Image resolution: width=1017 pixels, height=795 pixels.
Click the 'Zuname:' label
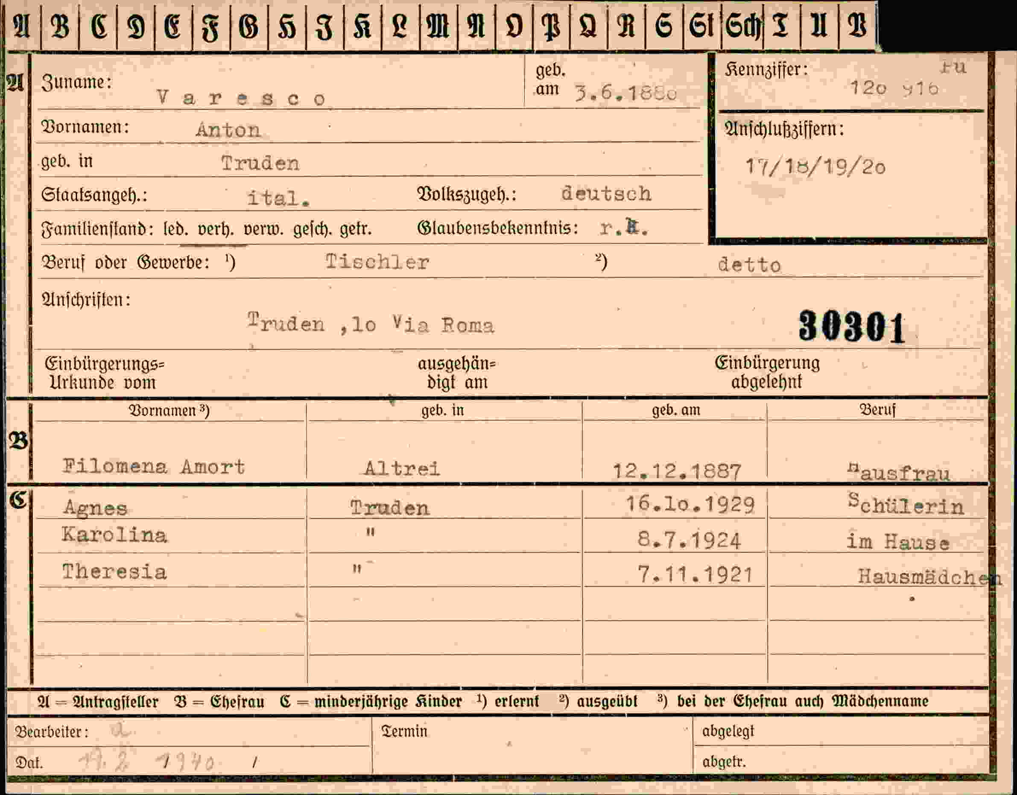pos(77,82)
